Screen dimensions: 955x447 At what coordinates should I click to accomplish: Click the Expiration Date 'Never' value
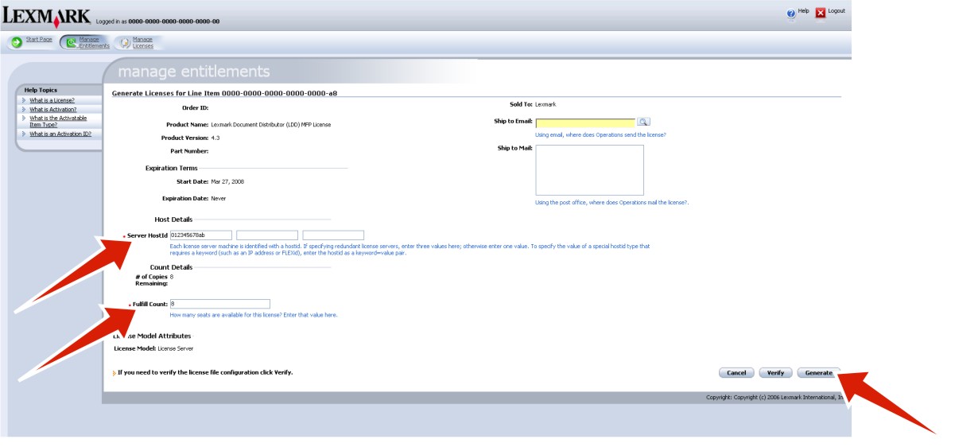[219, 198]
